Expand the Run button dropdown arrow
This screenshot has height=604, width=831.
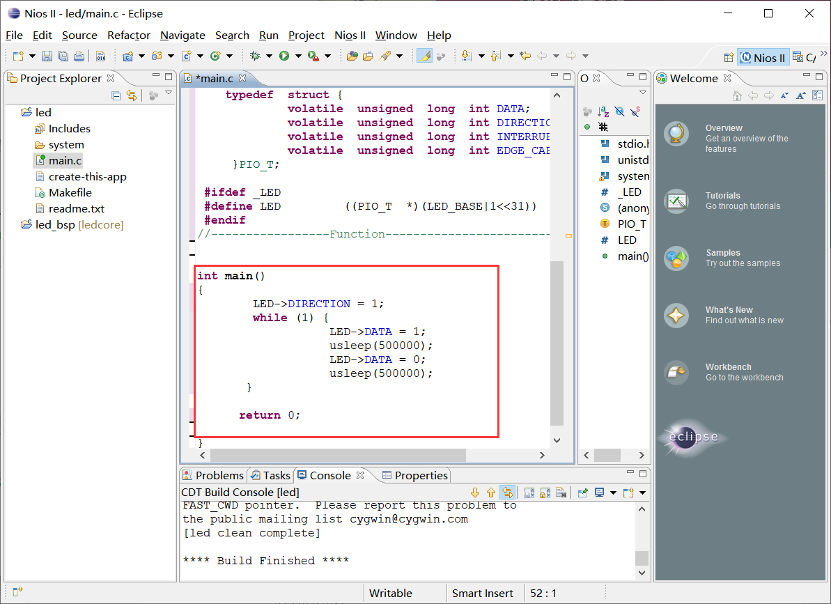298,56
